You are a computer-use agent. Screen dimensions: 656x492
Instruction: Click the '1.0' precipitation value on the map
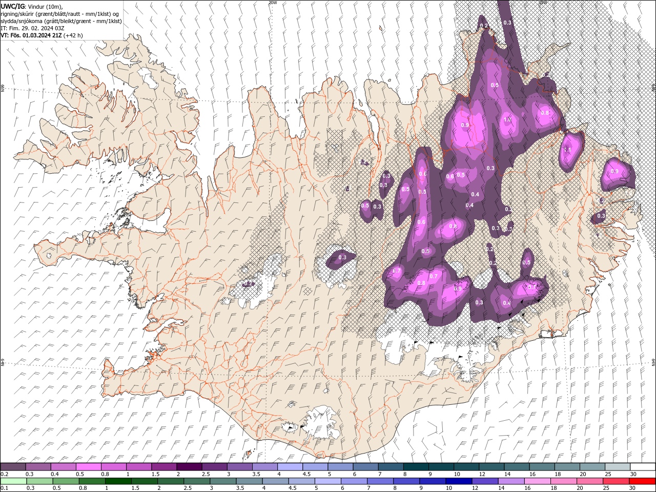[x=508, y=119]
